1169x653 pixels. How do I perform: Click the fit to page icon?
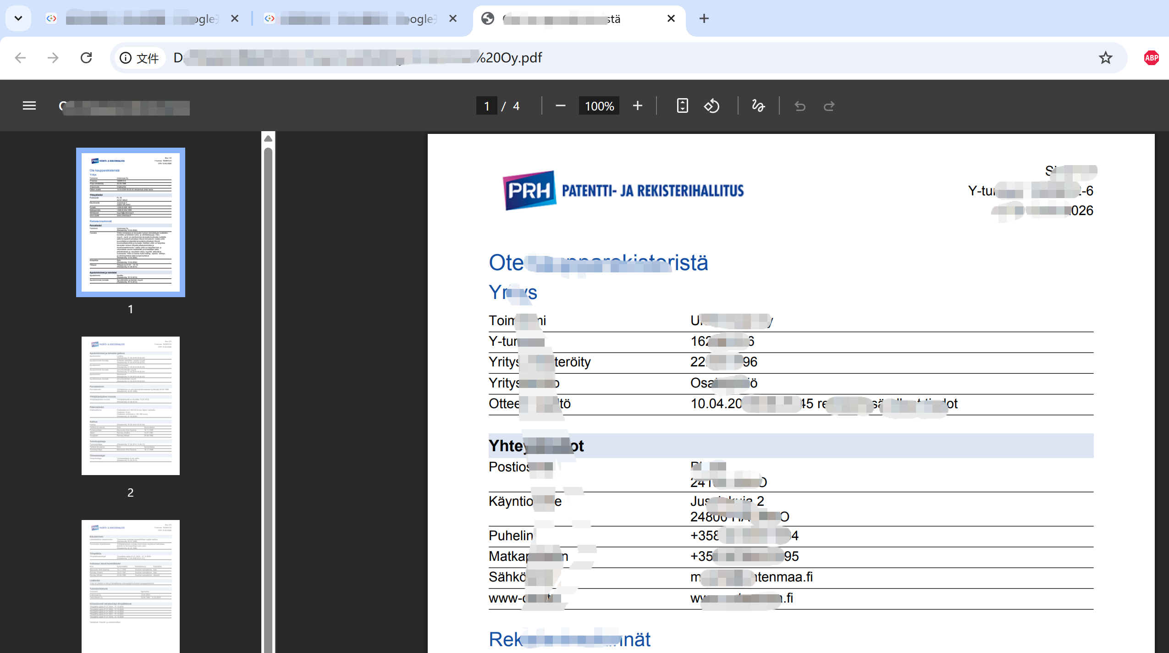tap(682, 106)
